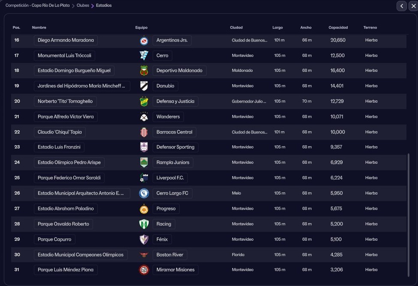Viewport: 418px width, 286px height.
Task: Open the Wanderers team button
Action: point(168,117)
